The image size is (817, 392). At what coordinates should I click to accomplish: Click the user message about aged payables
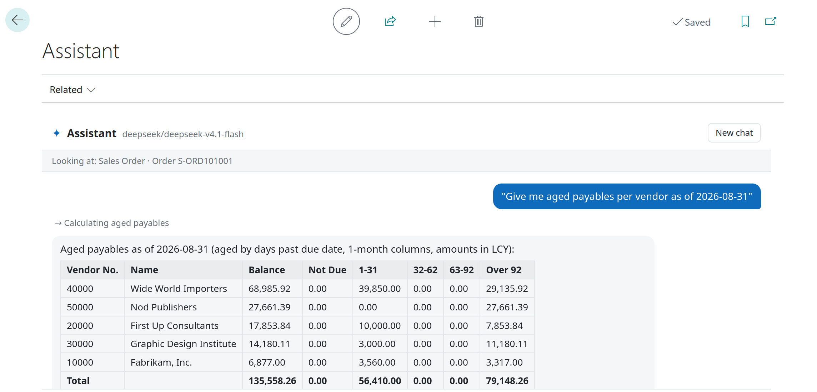(x=627, y=196)
